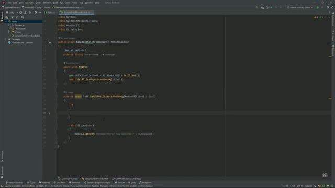Click the Rider application logo icon
The width and height of the screenshot is (335, 188).
(3, 3)
